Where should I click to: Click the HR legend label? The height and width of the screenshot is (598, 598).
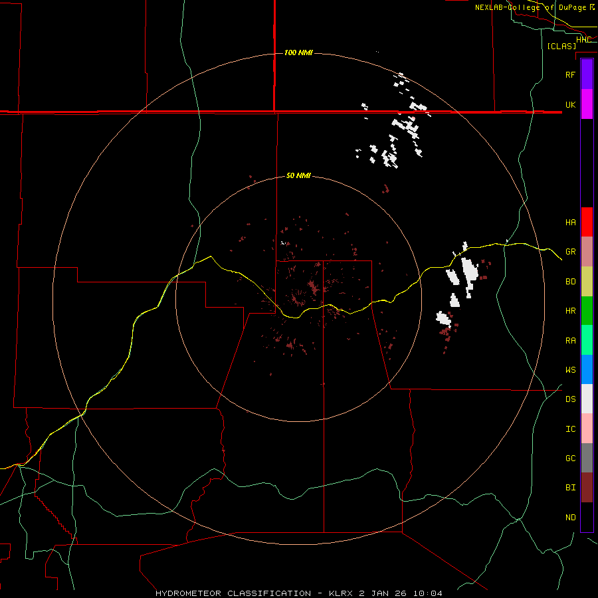click(x=571, y=311)
